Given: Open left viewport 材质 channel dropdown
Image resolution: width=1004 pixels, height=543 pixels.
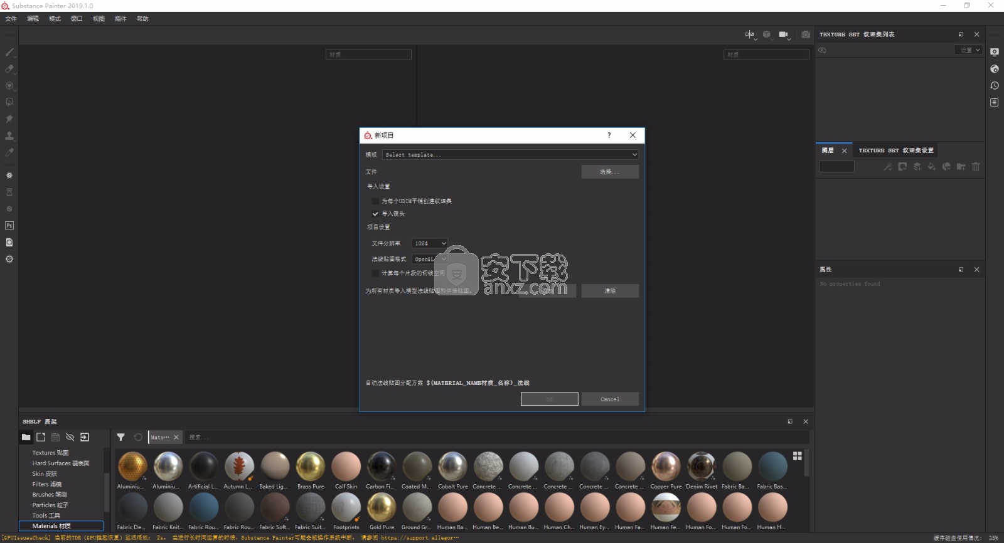Looking at the screenshot, I should point(368,55).
